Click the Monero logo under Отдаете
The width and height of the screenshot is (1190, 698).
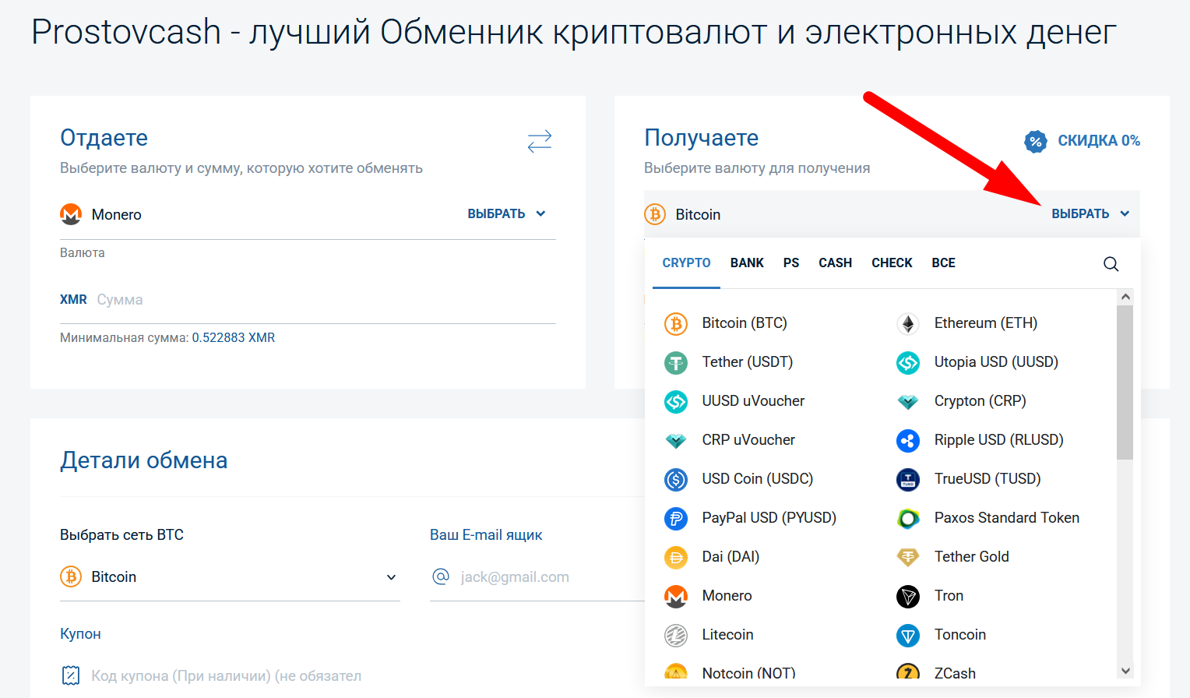[71, 214]
